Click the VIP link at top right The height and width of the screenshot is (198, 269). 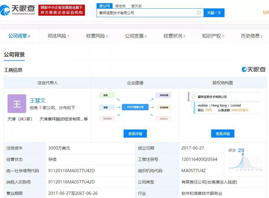pos(266,13)
